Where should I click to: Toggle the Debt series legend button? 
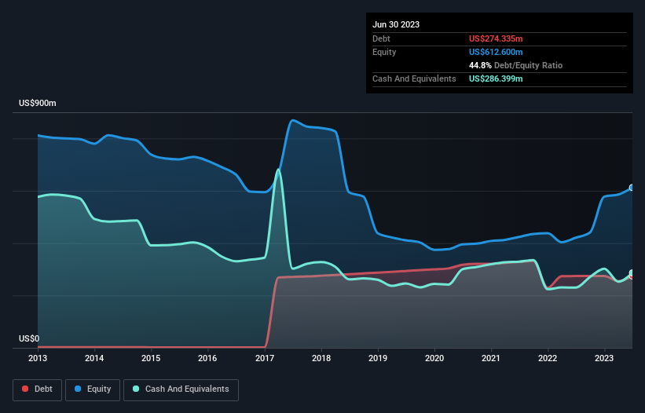38,389
